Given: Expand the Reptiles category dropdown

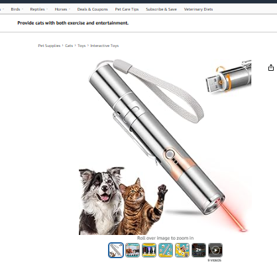Looking at the screenshot, I should coord(39,9).
